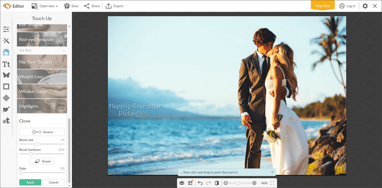This screenshot has height=188, width=382.
Task: Select the Red-eye Remover tool
Action: [x=42, y=40]
